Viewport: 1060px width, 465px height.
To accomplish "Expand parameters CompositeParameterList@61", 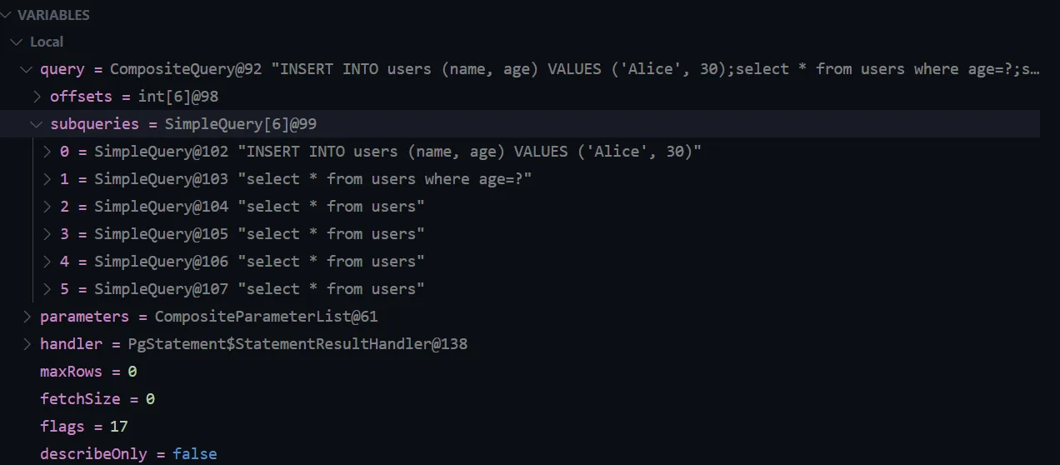I will (x=27, y=317).
